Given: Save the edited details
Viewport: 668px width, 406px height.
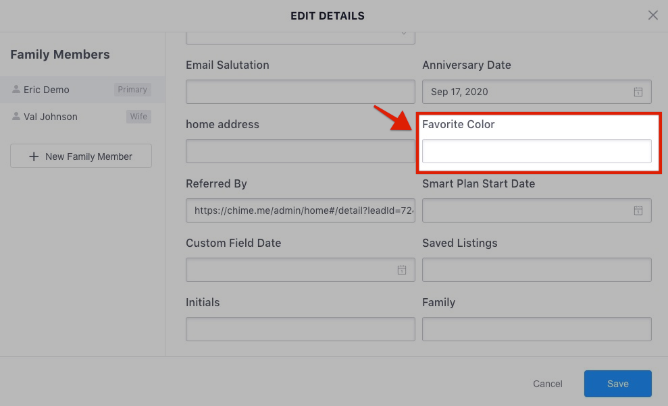Looking at the screenshot, I should click(x=618, y=384).
